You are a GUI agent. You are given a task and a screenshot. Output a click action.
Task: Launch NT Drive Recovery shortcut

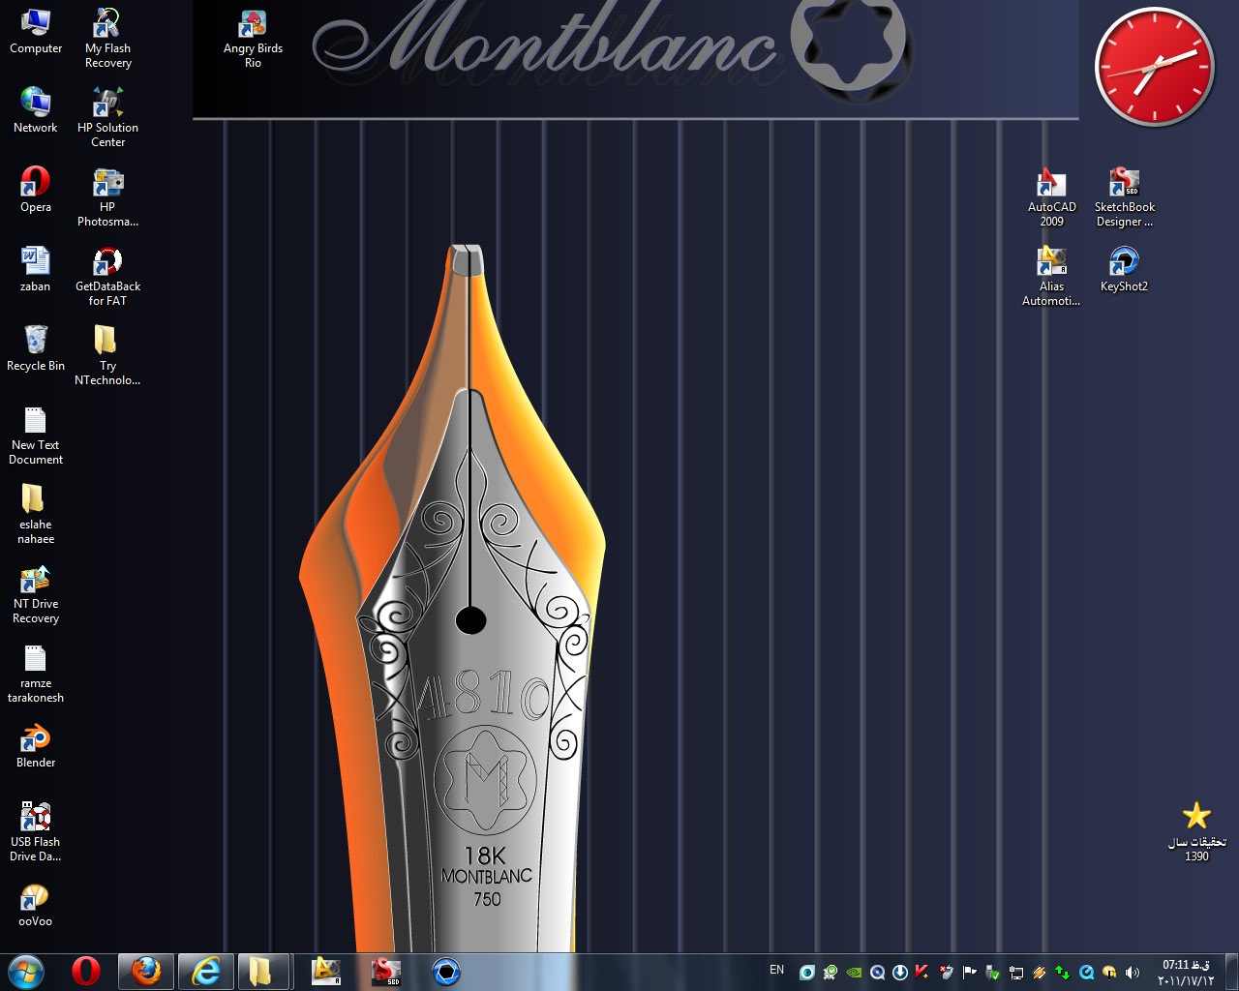click(x=36, y=594)
